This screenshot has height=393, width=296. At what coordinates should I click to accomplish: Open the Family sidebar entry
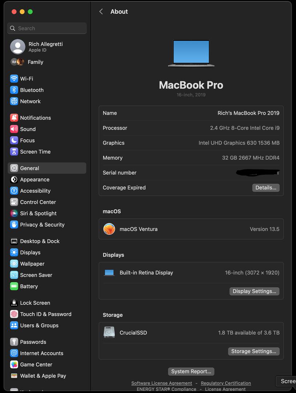coord(47,62)
